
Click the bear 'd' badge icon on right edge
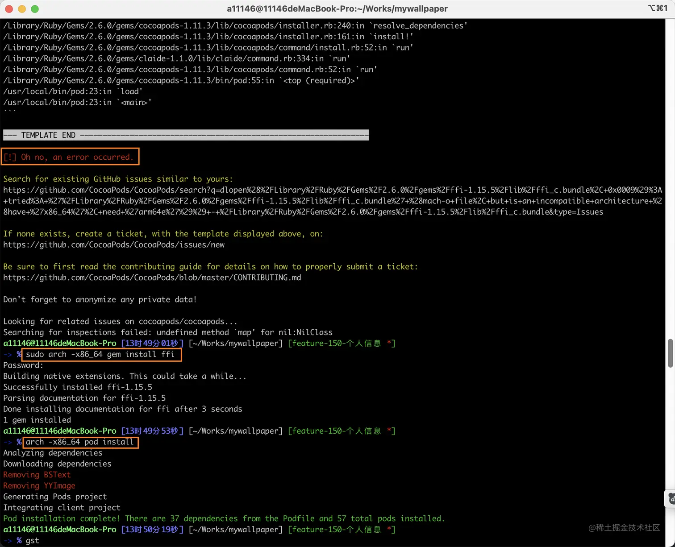[671, 498]
